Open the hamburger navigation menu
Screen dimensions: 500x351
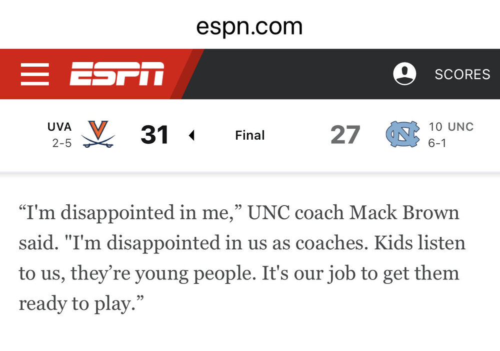[x=34, y=74]
